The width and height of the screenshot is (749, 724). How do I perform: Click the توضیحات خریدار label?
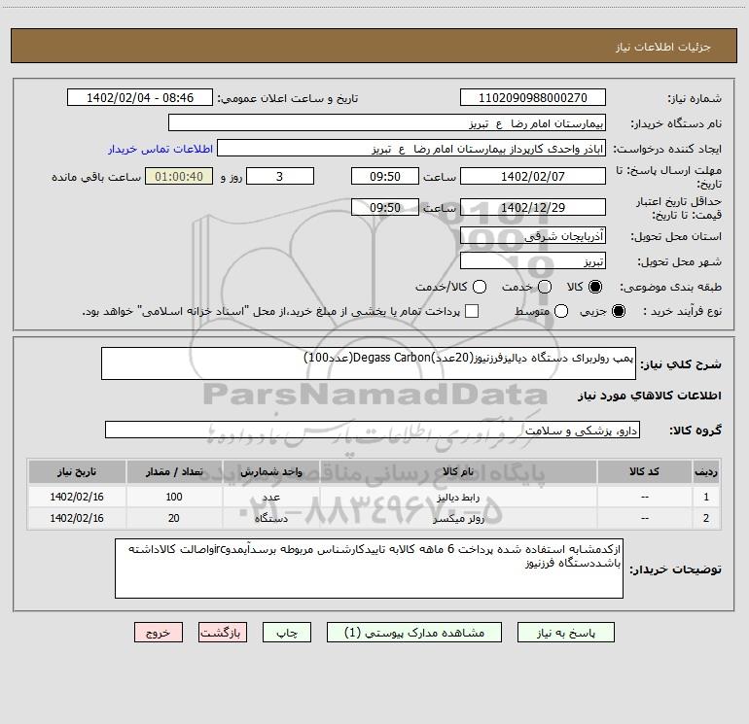[675, 569]
